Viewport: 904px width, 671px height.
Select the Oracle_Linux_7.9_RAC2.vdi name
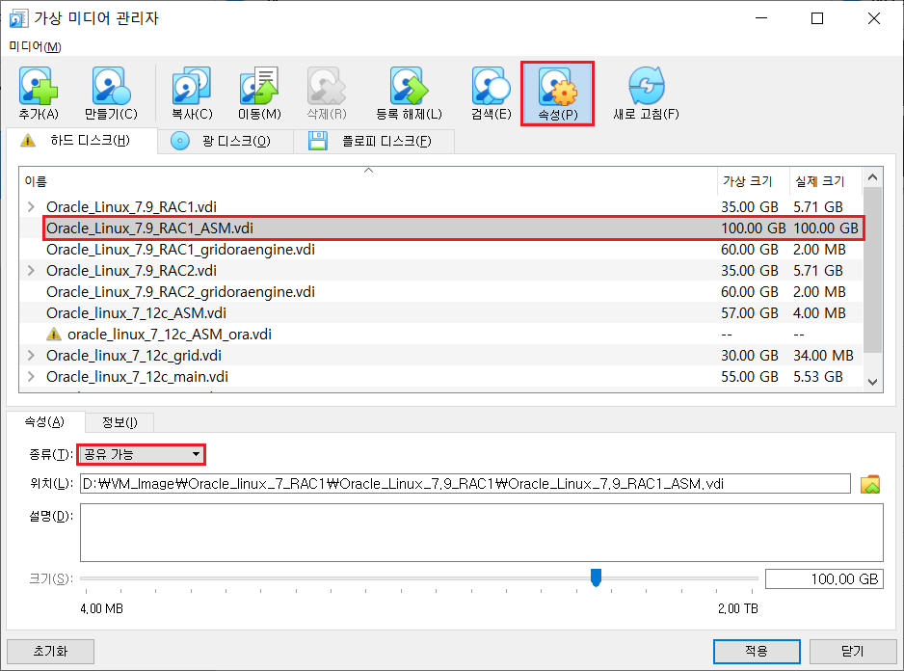131,271
